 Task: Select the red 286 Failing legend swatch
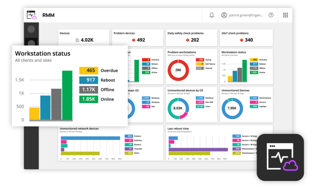(x=200, y=60)
